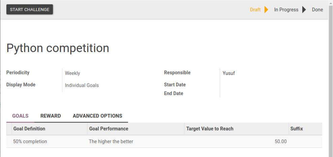This screenshot has width=333, height=157.
Task: Click the Suffix column header
Action: click(x=297, y=129)
